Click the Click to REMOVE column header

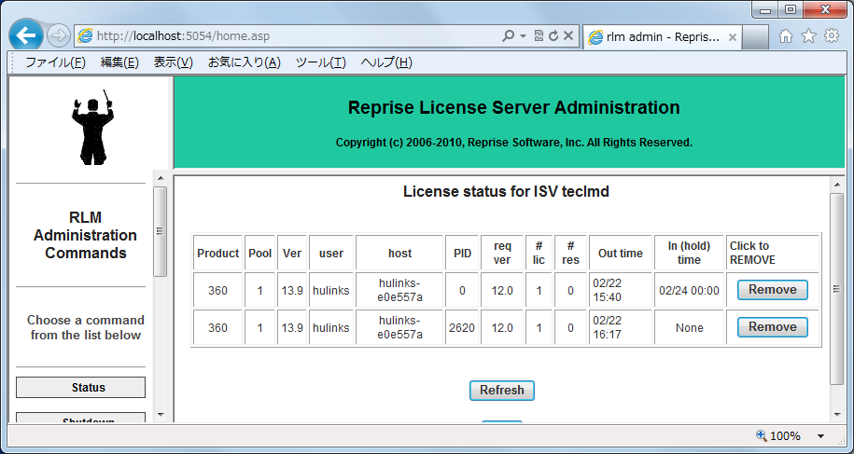point(772,254)
